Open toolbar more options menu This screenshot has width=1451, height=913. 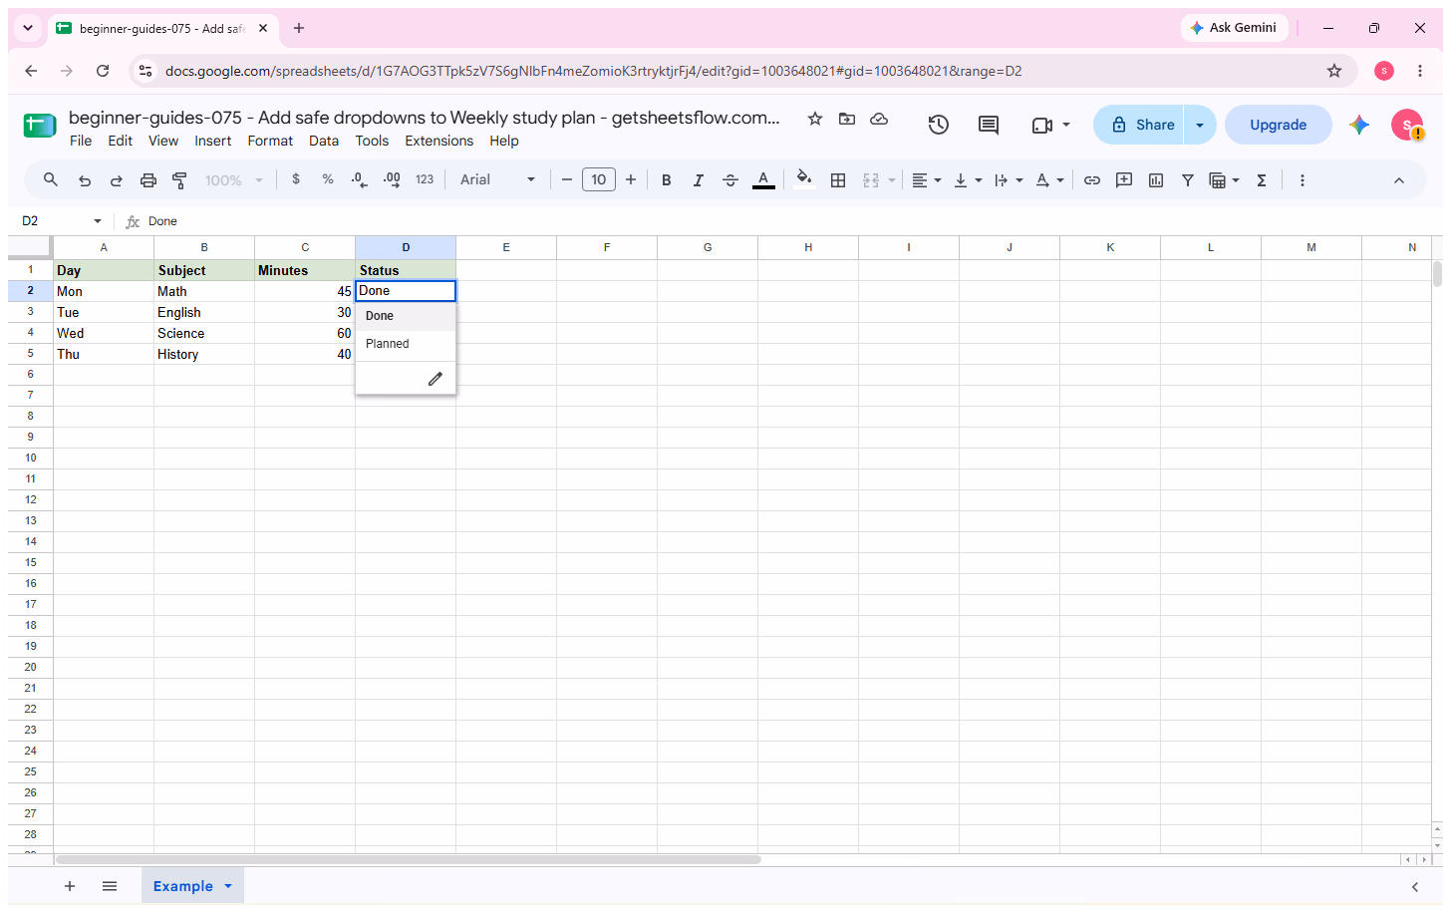1303,180
